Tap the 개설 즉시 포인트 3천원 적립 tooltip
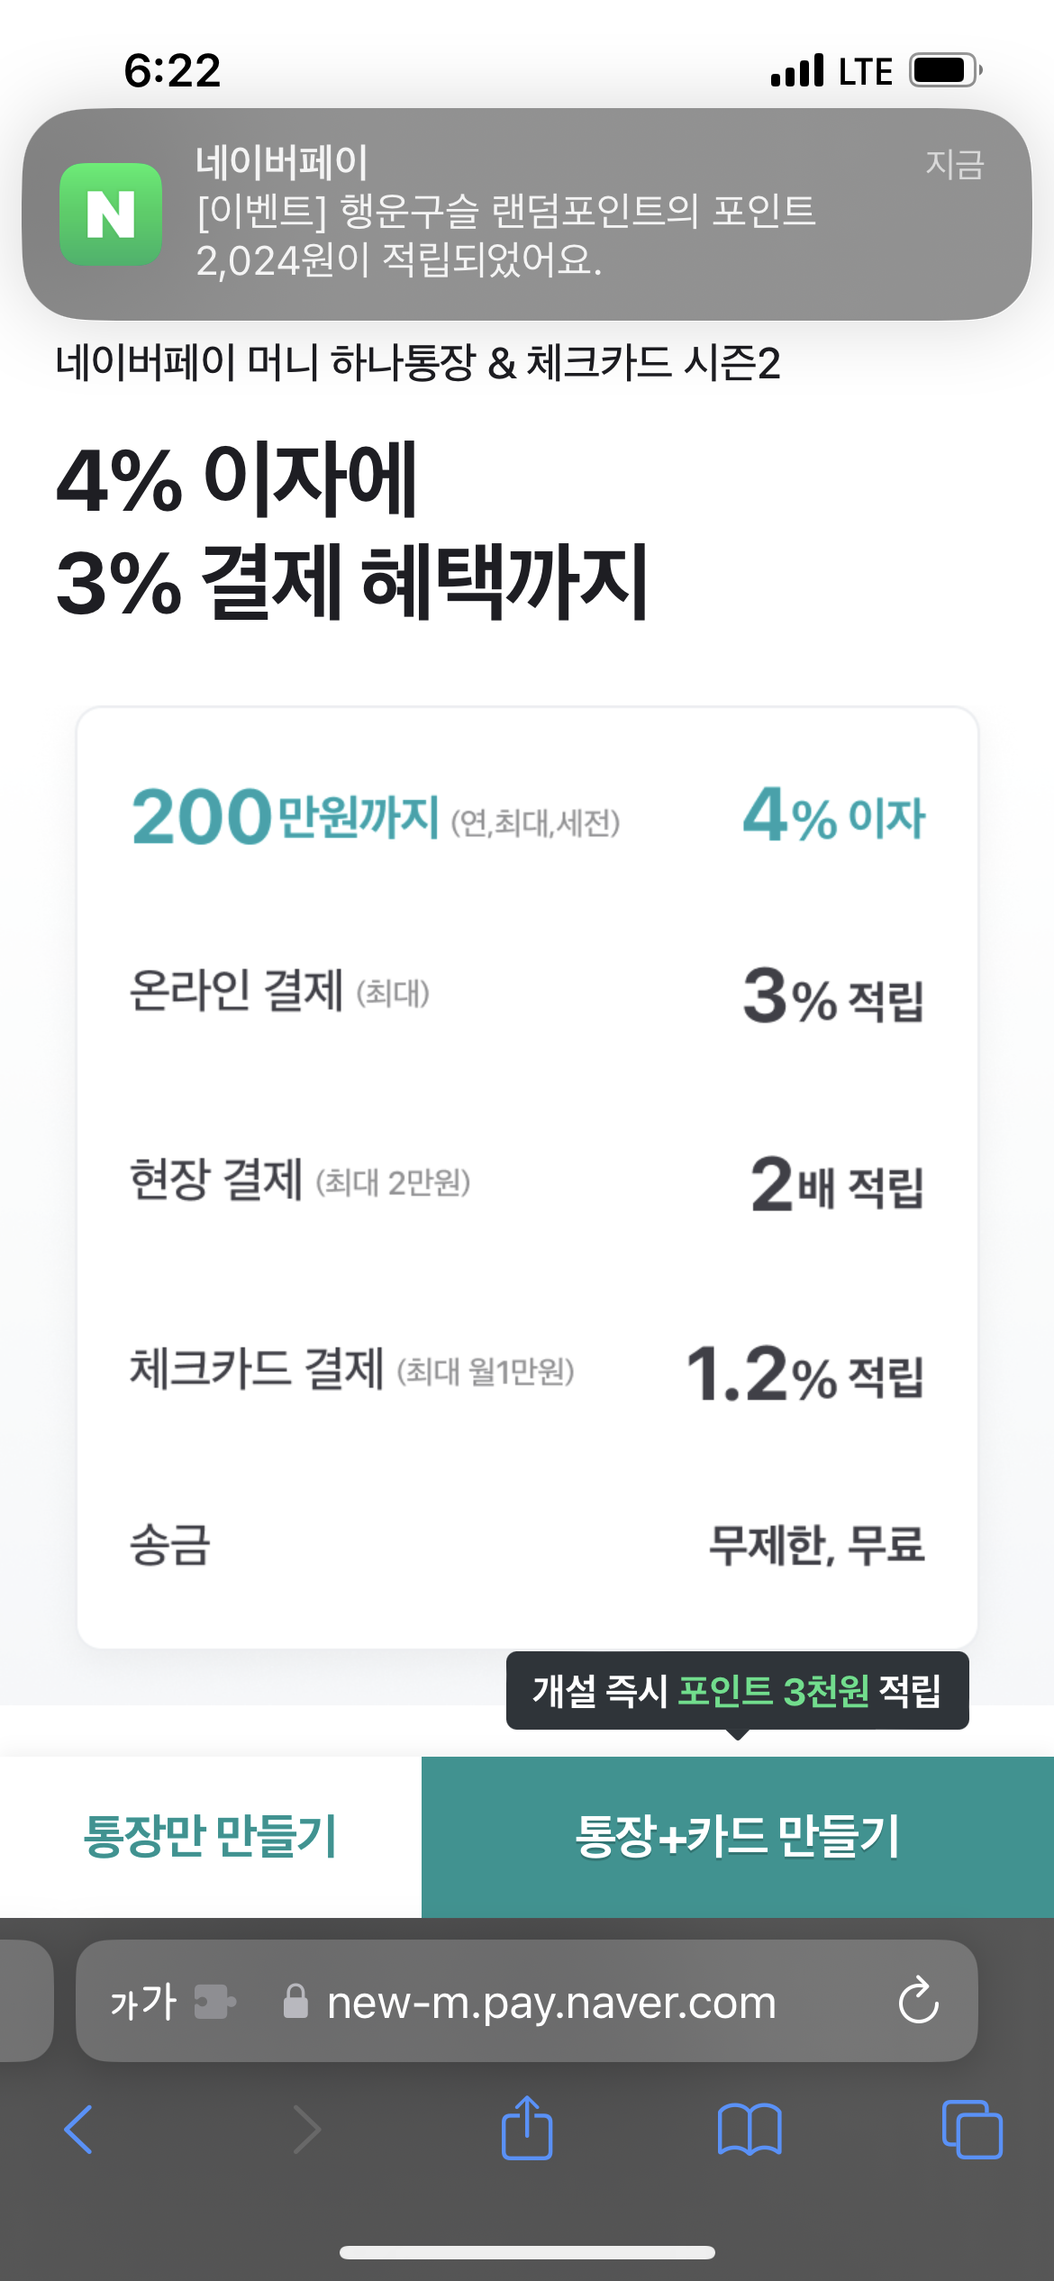This screenshot has width=1054, height=2281. coord(737,1691)
